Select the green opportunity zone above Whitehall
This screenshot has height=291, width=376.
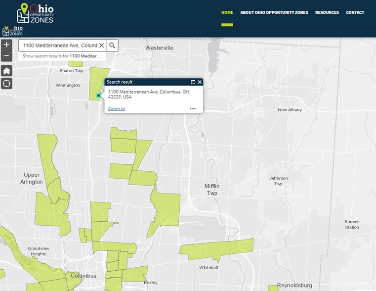pyautogui.click(x=217, y=249)
